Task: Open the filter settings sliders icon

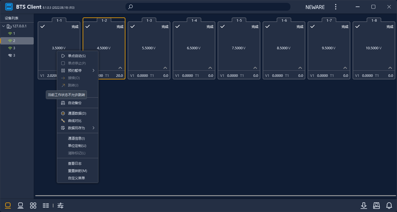Action: [x=60, y=206]
